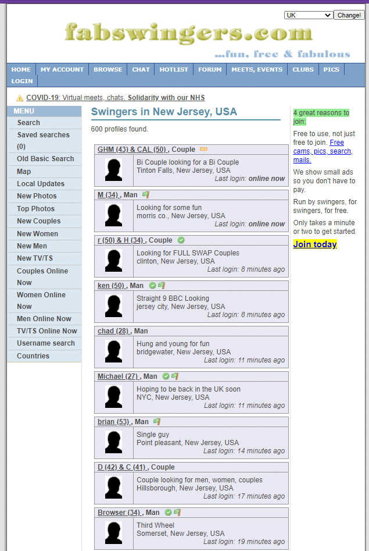Screen dimensions: 369x551
Task: Click the green flag icon next to M (34)
Action: pyautogui.click(x=146, y=195)
